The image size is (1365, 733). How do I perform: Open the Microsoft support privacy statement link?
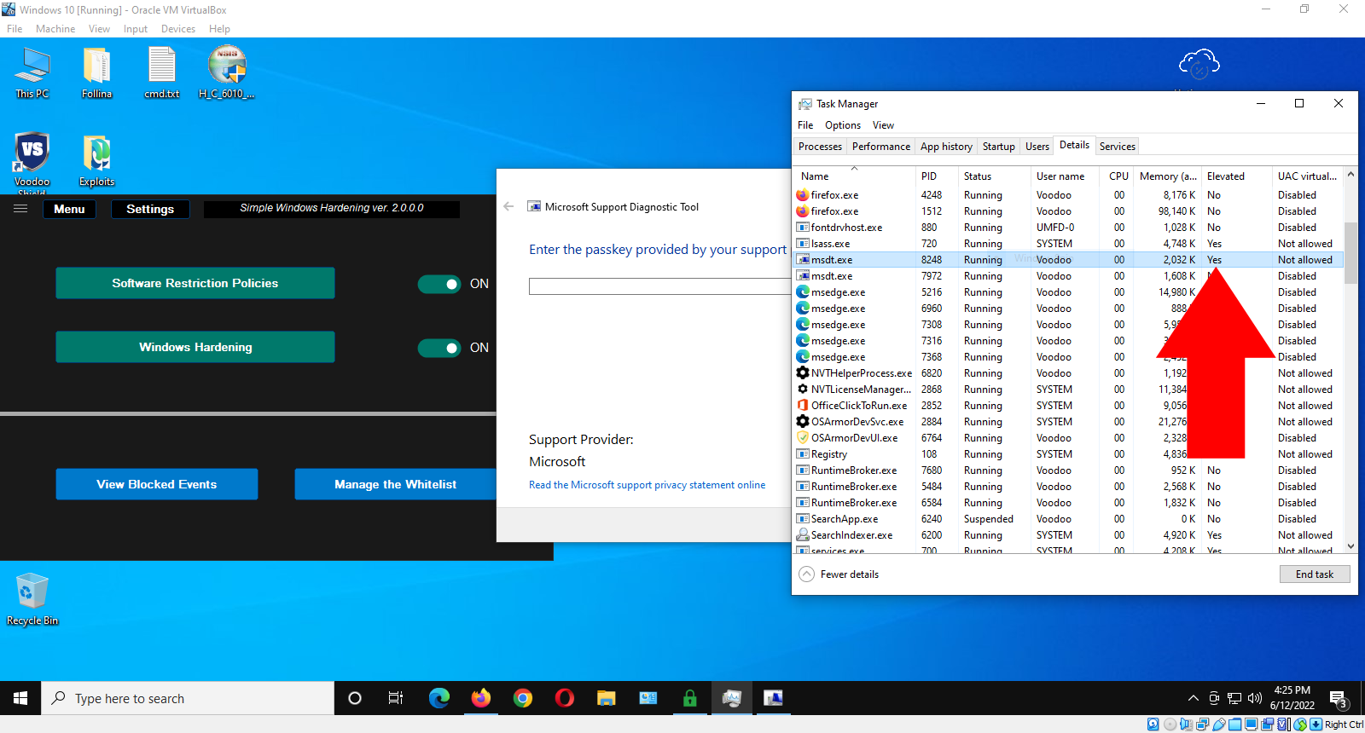click(x=647, y=485)
